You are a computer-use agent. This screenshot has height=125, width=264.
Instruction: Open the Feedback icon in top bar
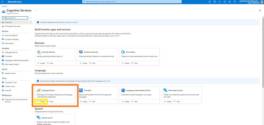(x=234, y=2)
